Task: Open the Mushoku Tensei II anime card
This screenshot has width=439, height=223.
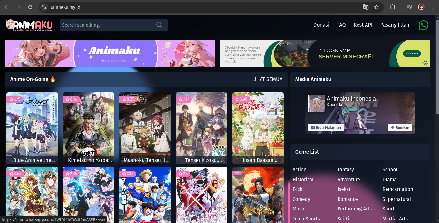Action: point(145,128)
